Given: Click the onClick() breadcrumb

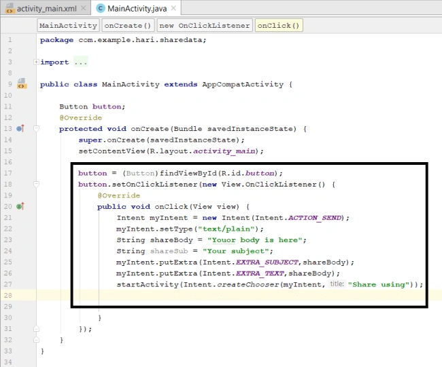Looking at the screenshot, I should tap(279, 26).
